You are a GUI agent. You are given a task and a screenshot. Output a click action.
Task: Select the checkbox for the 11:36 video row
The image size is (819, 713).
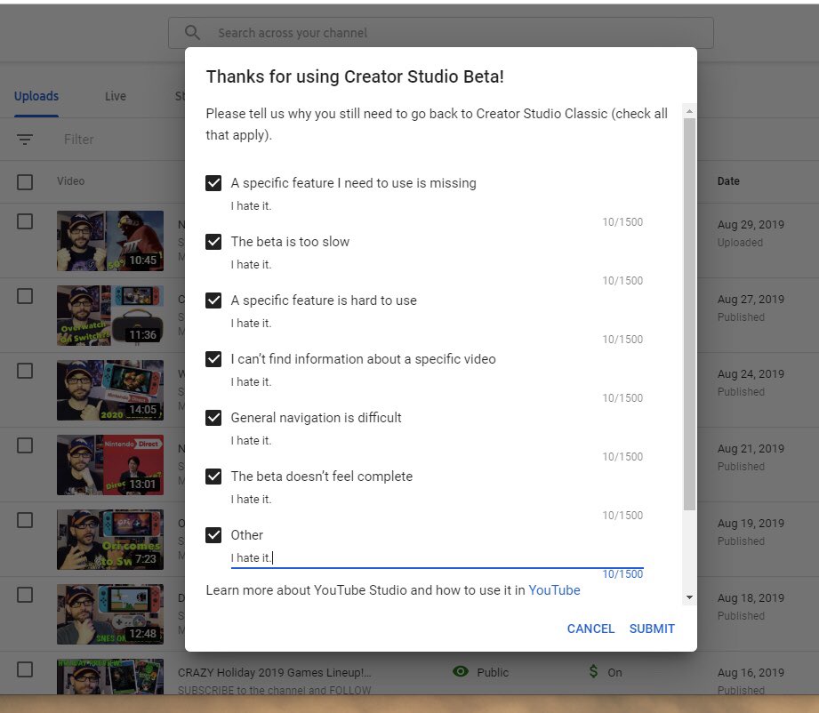25,296
